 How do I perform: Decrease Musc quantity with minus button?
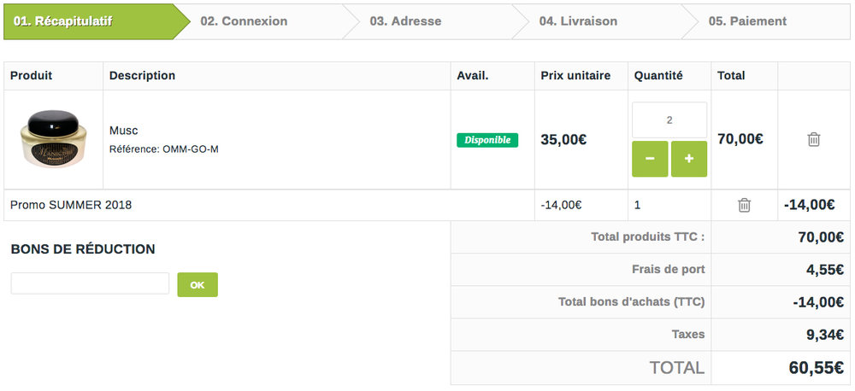(x=650, y=159)
